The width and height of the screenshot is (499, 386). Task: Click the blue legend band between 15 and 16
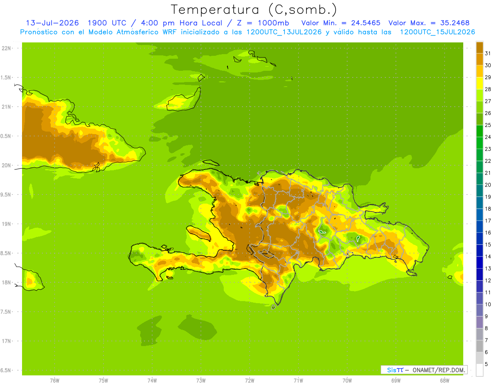click(x=479, y=239)
